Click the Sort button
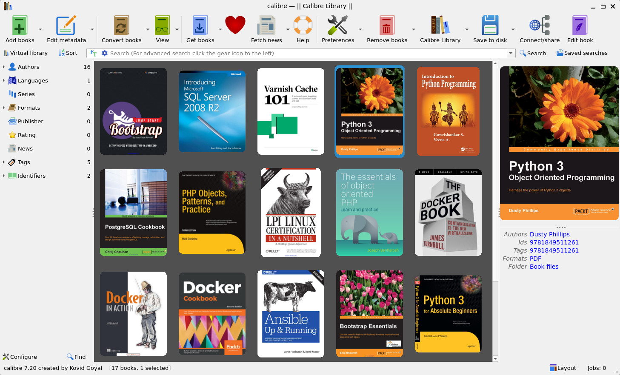 pyautogui.click(x=68, y=53)
